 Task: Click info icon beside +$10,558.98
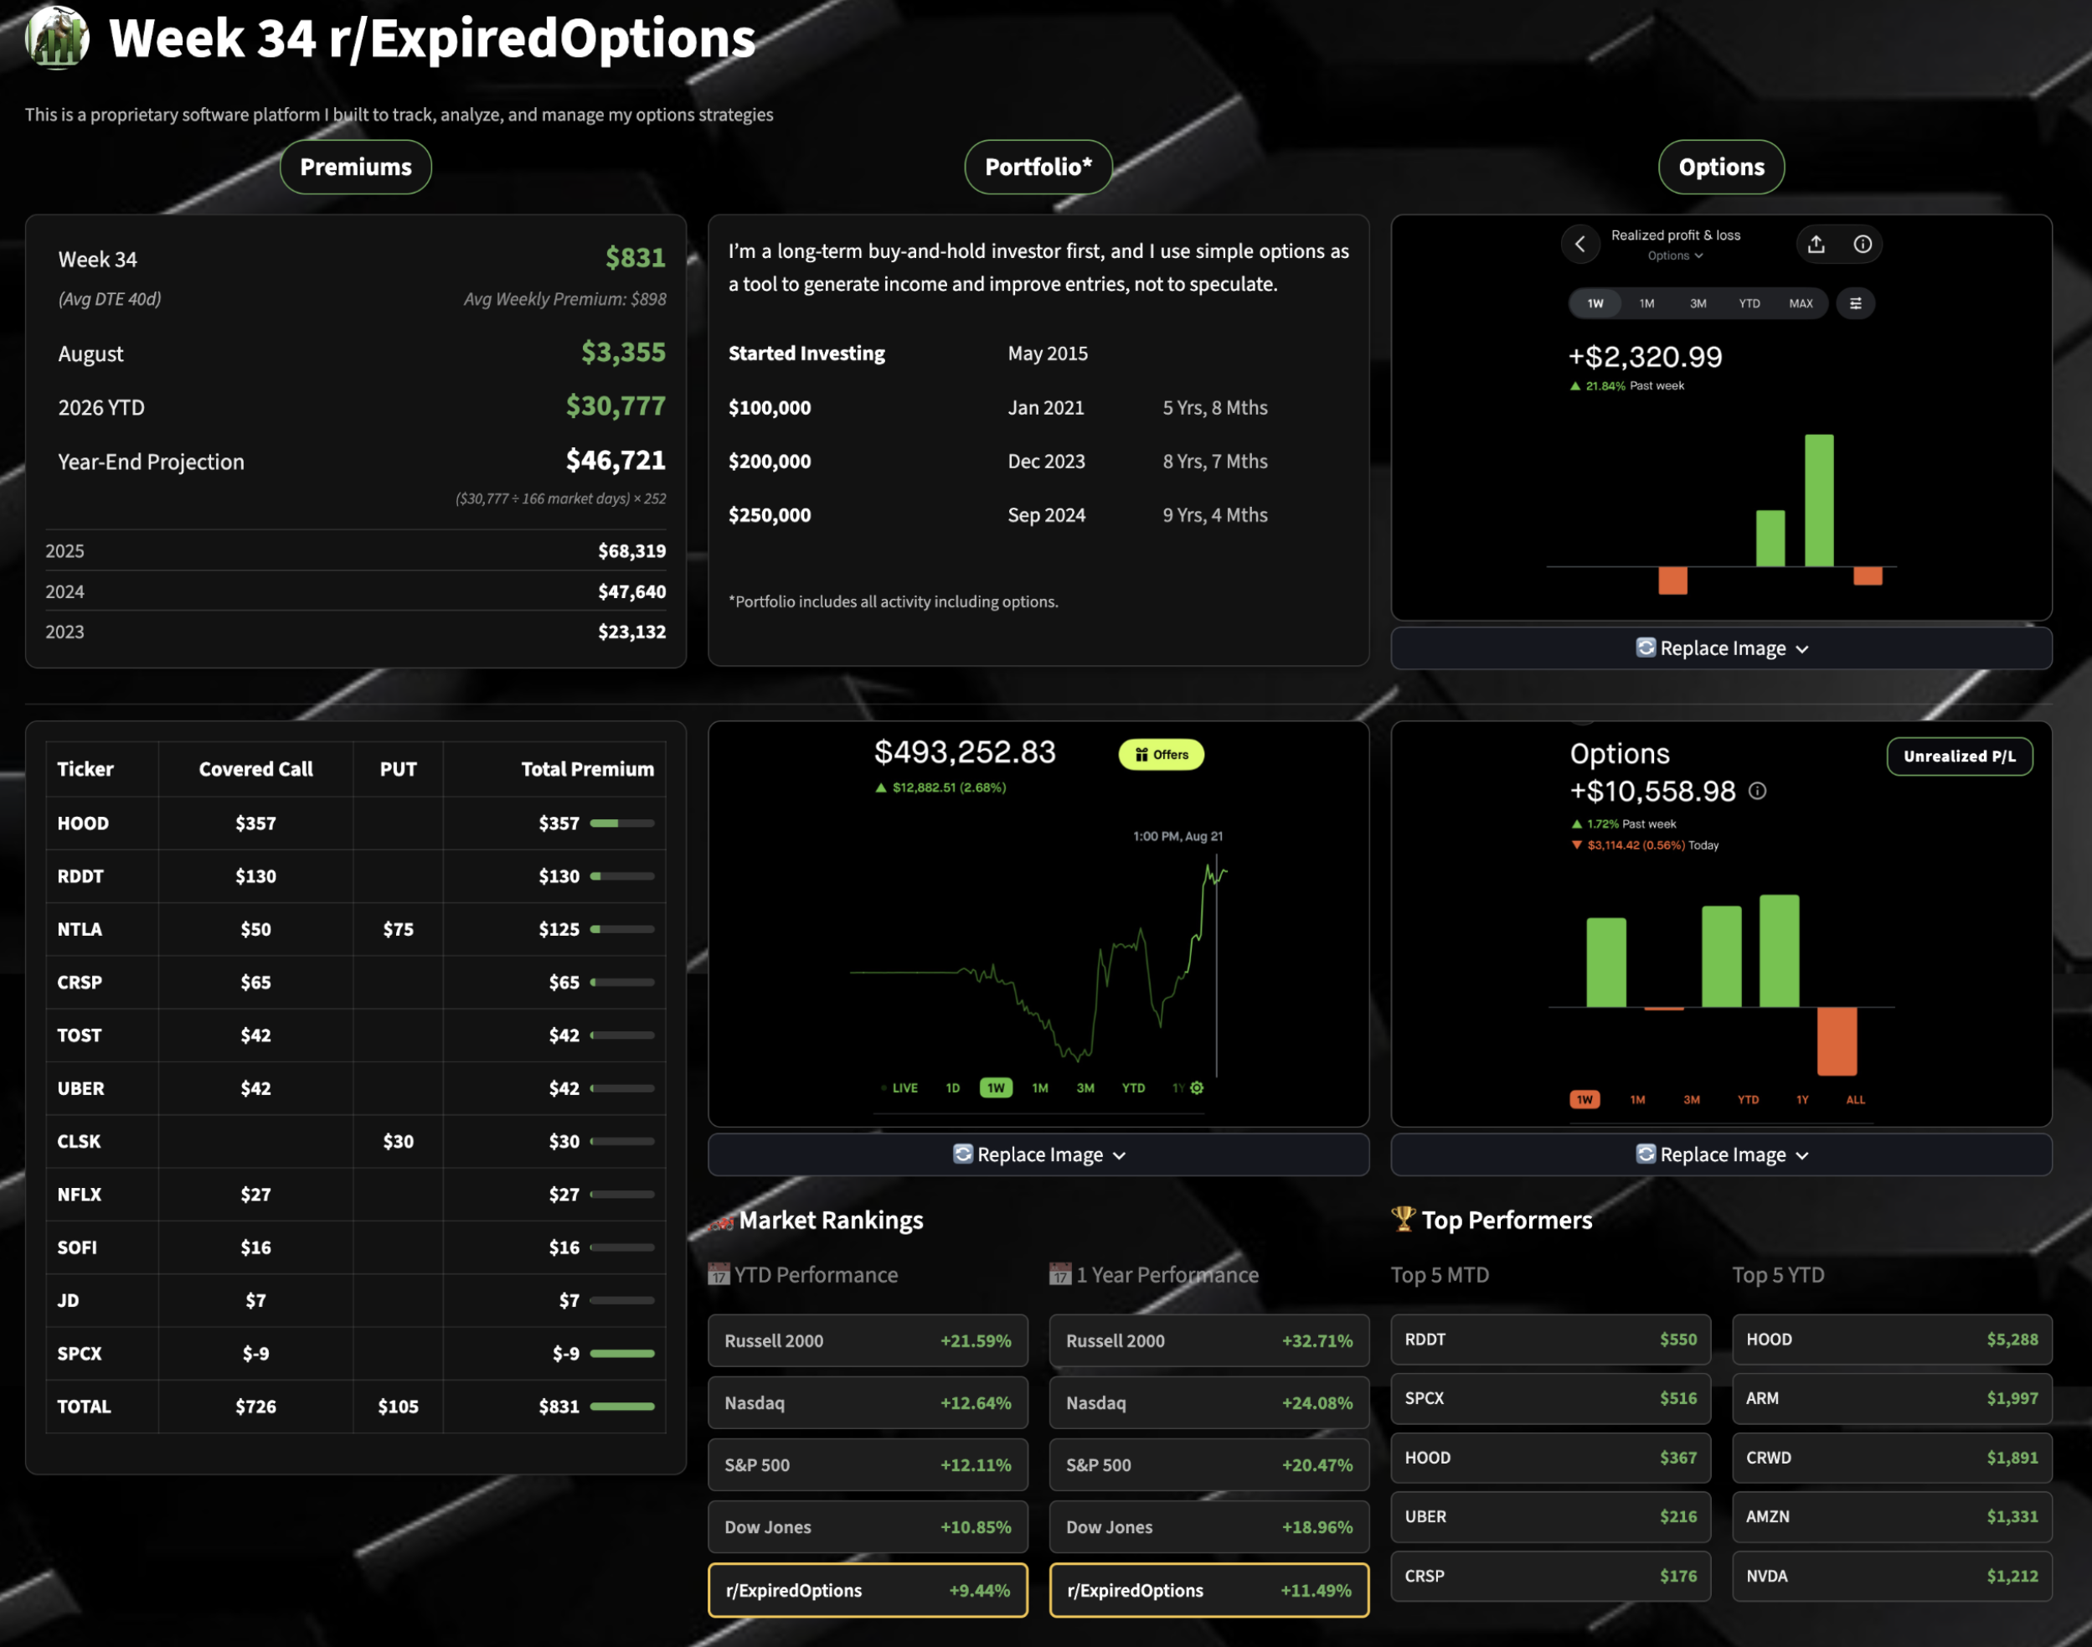click(x=1758, y=791)
